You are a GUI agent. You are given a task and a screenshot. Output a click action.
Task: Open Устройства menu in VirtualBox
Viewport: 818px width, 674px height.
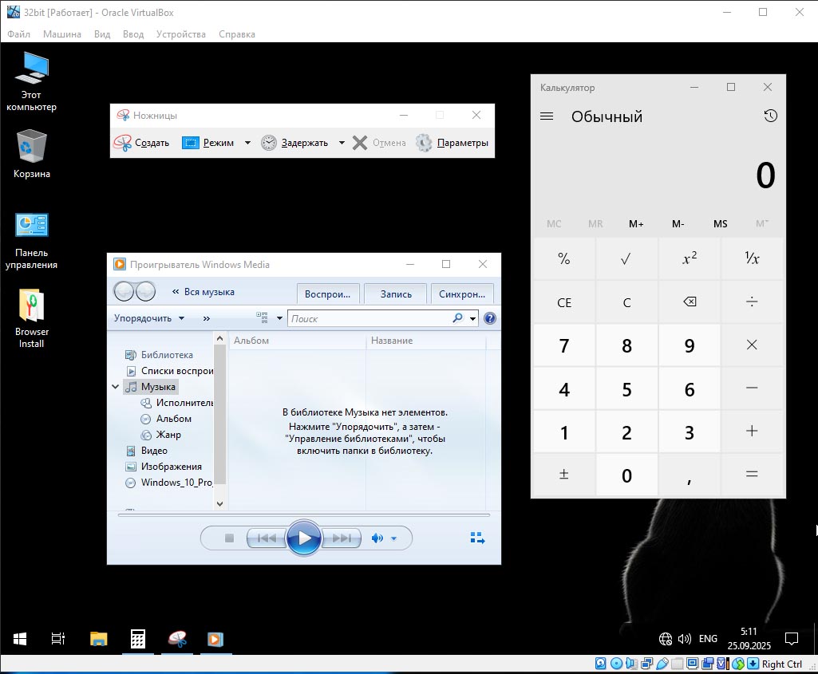click(181, 34)
